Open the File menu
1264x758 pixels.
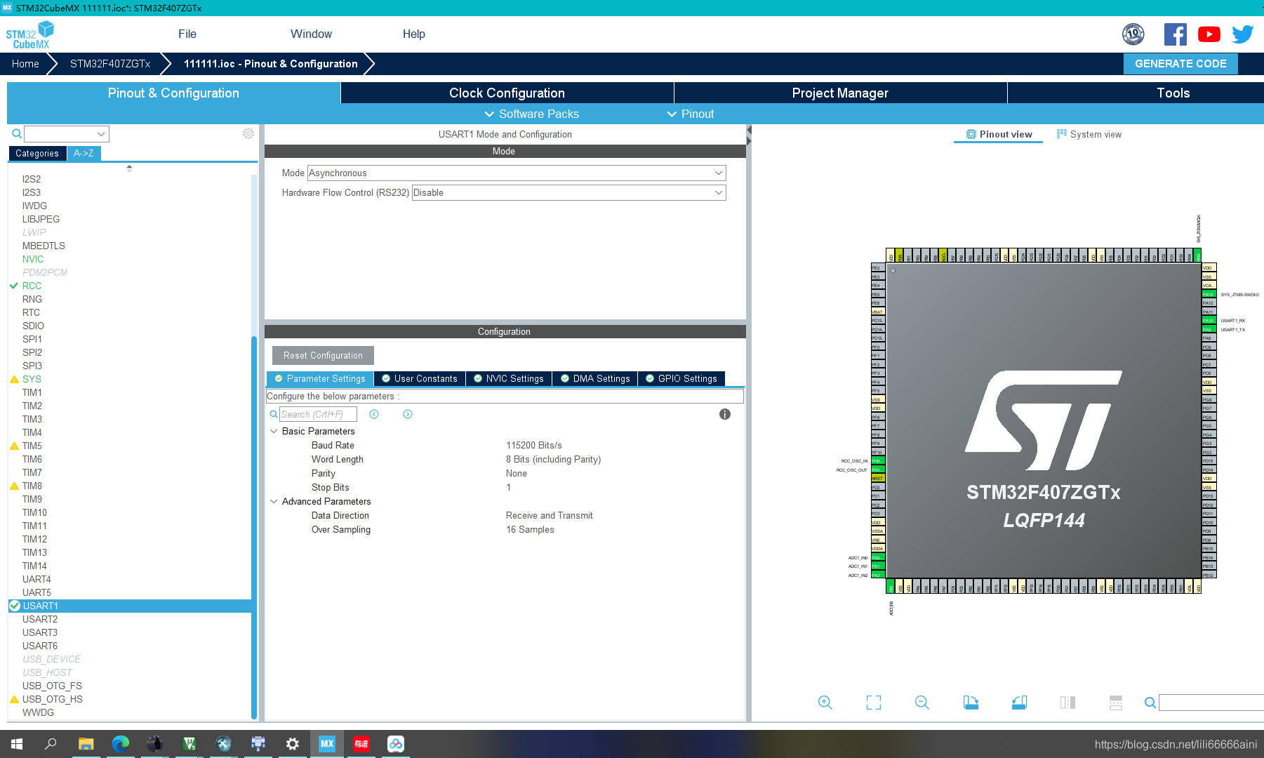(187, 34)
